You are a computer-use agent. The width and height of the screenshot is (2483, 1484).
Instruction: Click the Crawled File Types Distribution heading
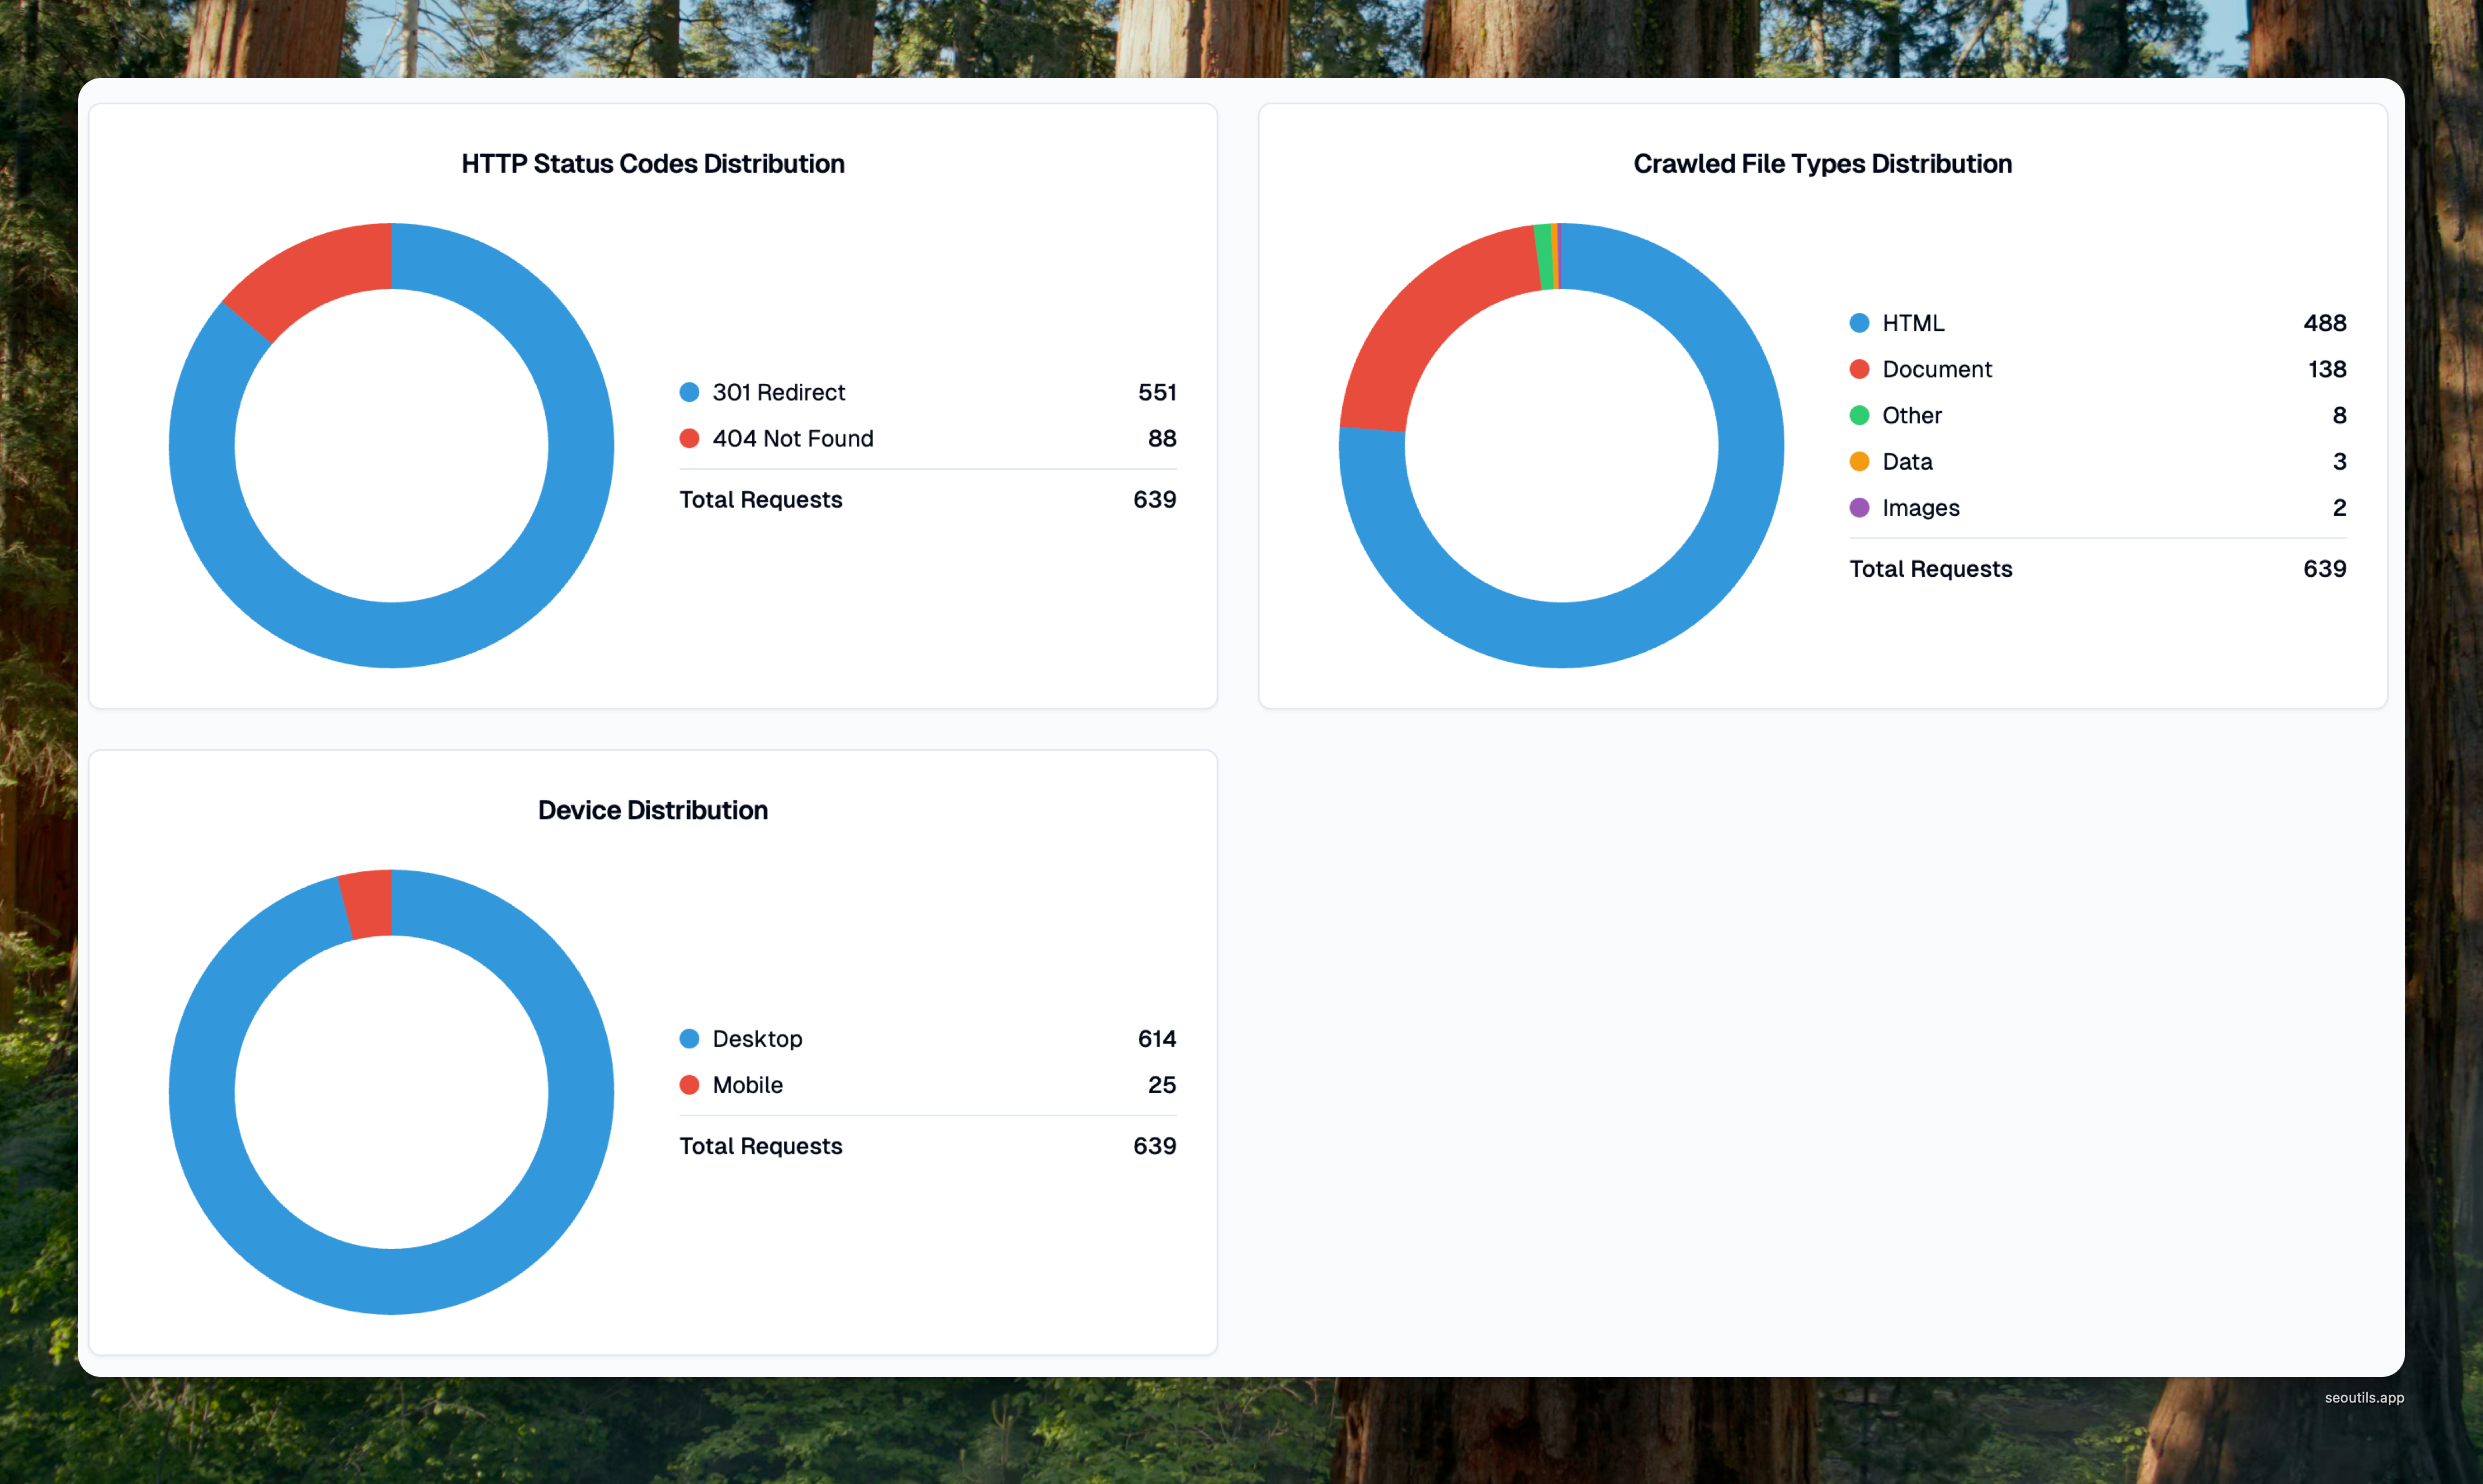coord(1822,164)
